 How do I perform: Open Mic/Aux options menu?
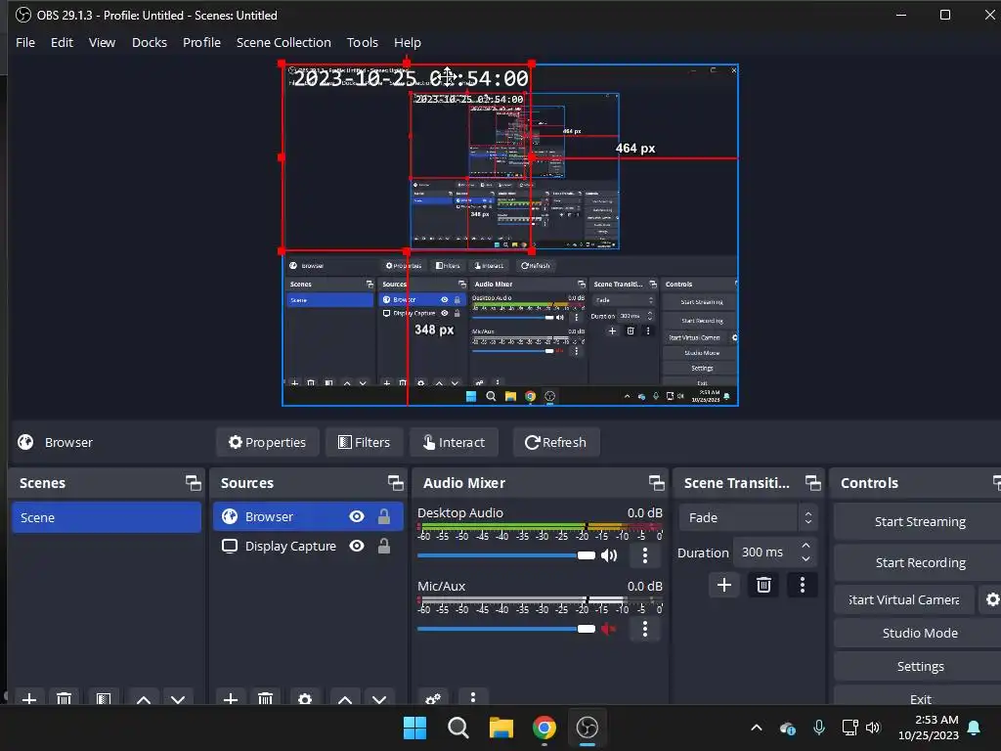[645, 629]
